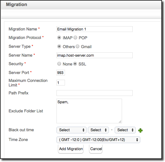Select the POP protocol radio button
The image size is (165, 162).
(x=75, y=37)
